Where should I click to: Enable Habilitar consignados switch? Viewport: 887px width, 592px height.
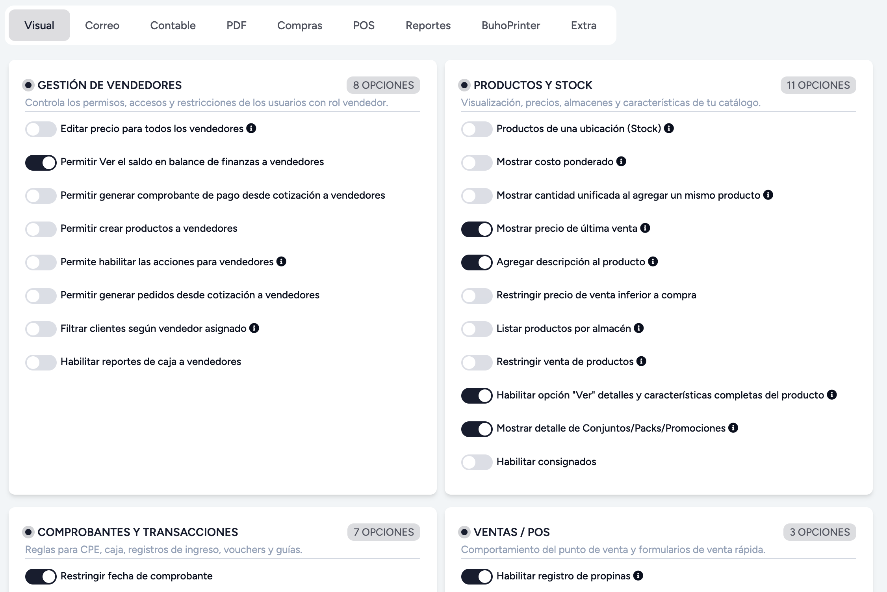click(477, 462)
